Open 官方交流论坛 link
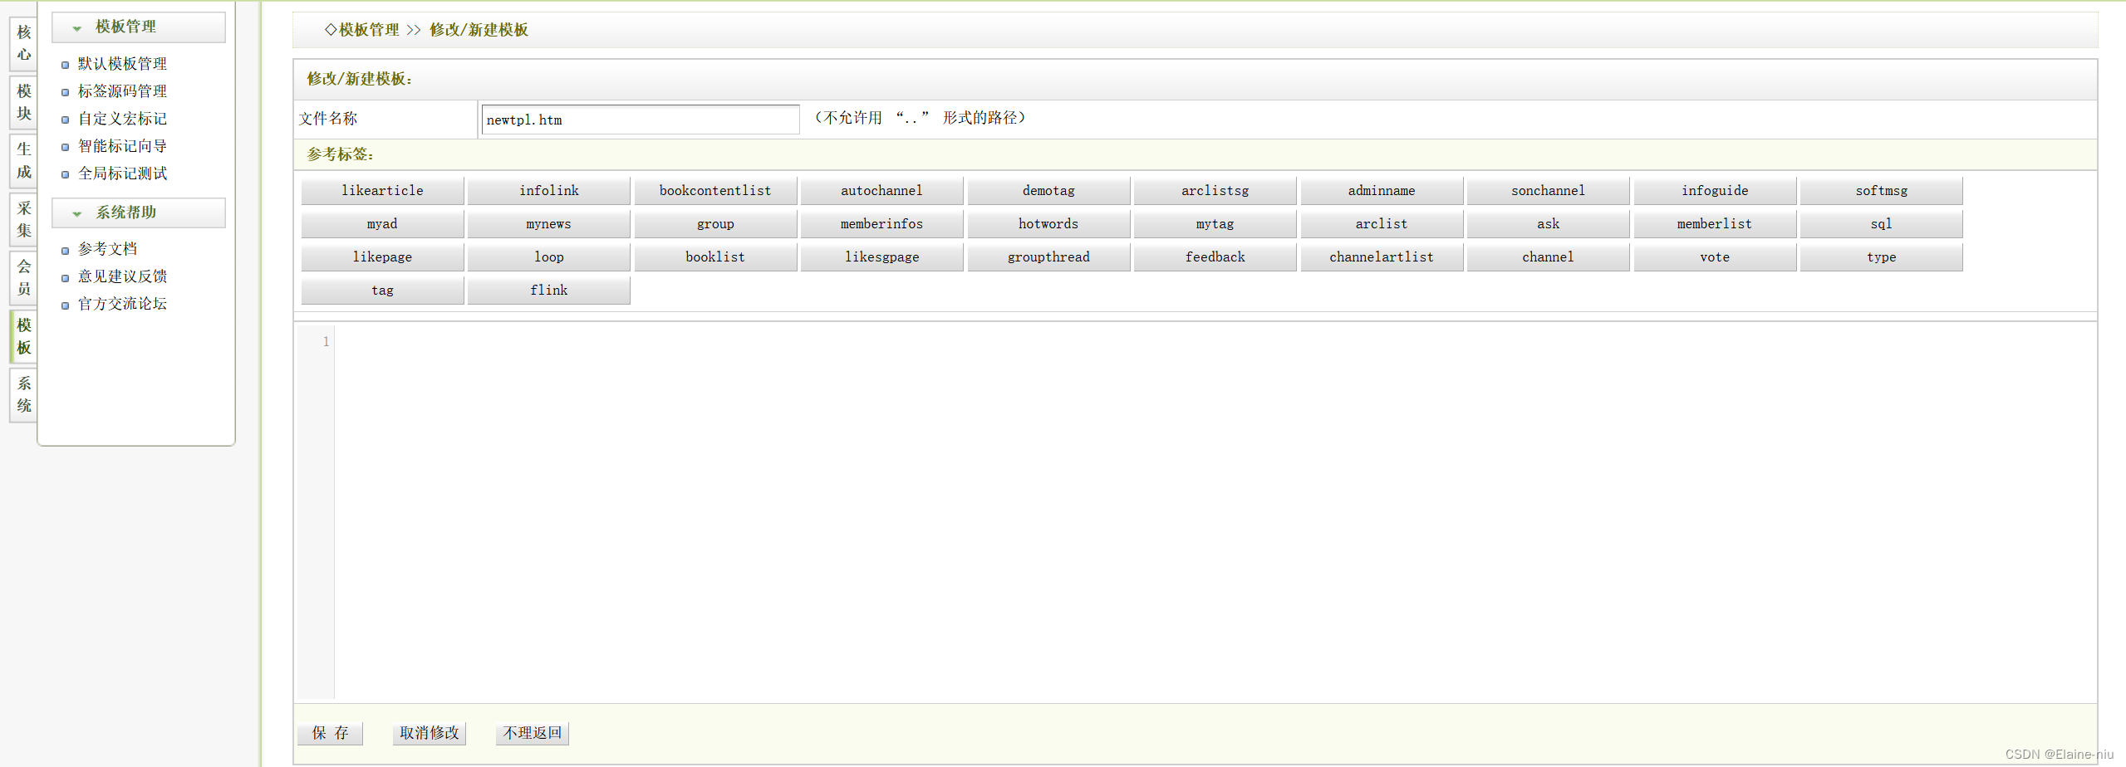 coord(122,304)
